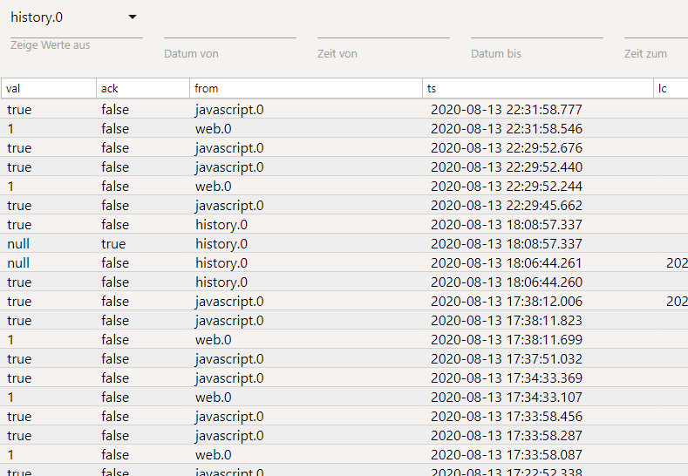Click the from column header
Image resolution: width=688 pixels, height=476 pixels.
(x=305, y=88)
